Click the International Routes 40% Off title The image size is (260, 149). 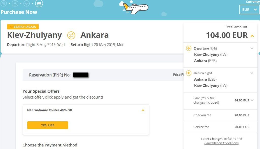coord(50,110)
